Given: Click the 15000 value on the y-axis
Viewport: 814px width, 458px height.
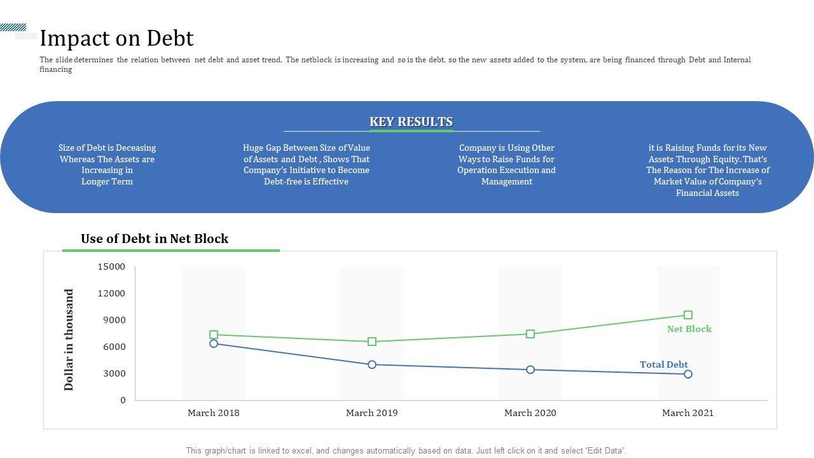Looking at the screenshot, I should [x=111, y=267].
